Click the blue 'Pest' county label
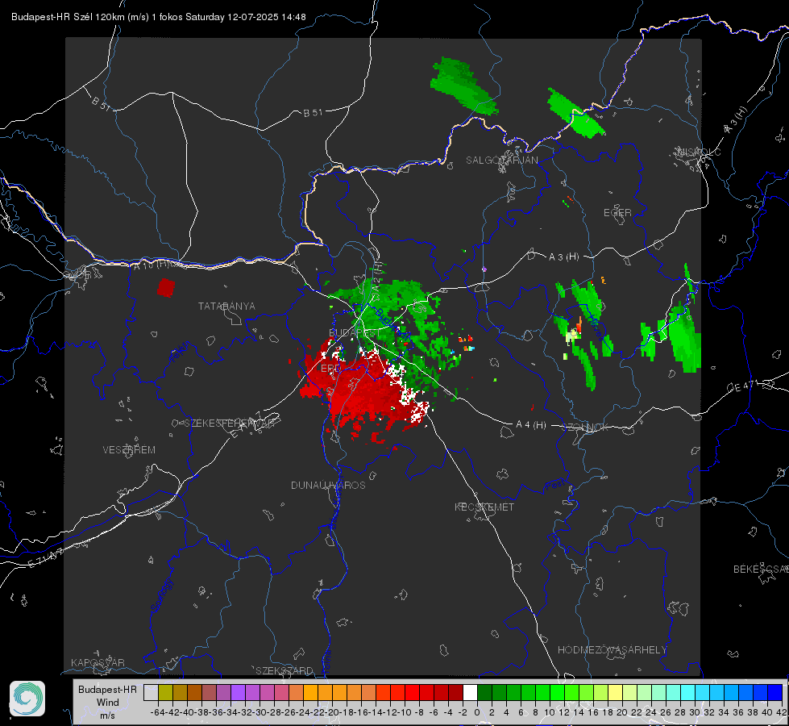789x726 pixels. click(554, 486)
